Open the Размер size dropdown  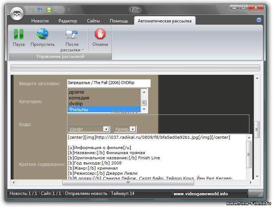pos(125,129)
